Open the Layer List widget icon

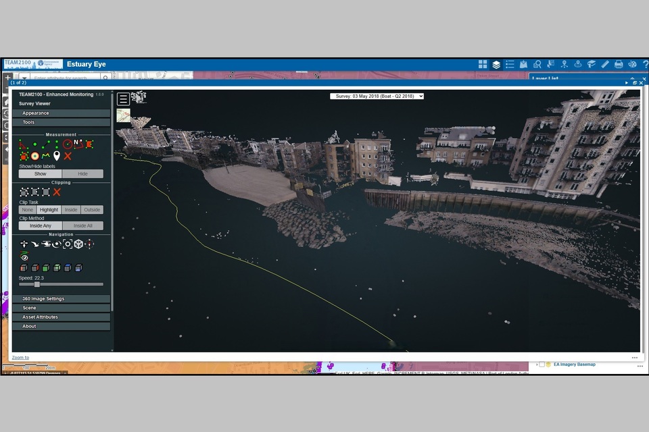(496, 65)
